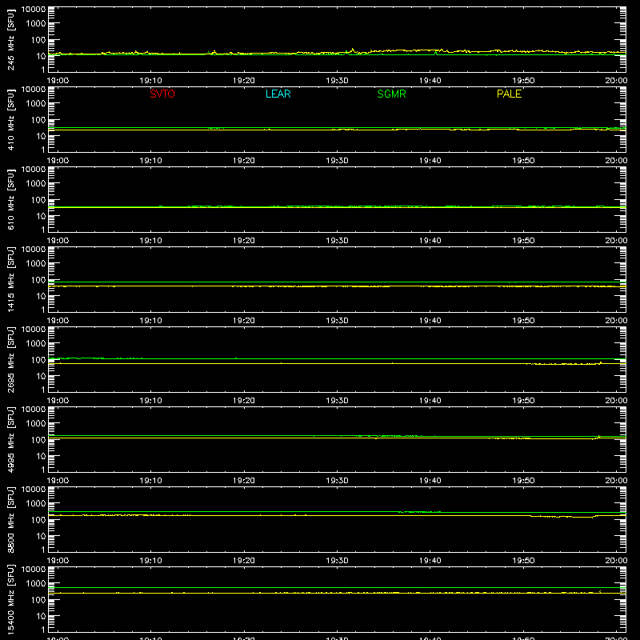Click 19:20 tick label under 610 MHz plot
The width and height of the screenshot is (640, 640).
pyautogui.click(x=244, y=241)
